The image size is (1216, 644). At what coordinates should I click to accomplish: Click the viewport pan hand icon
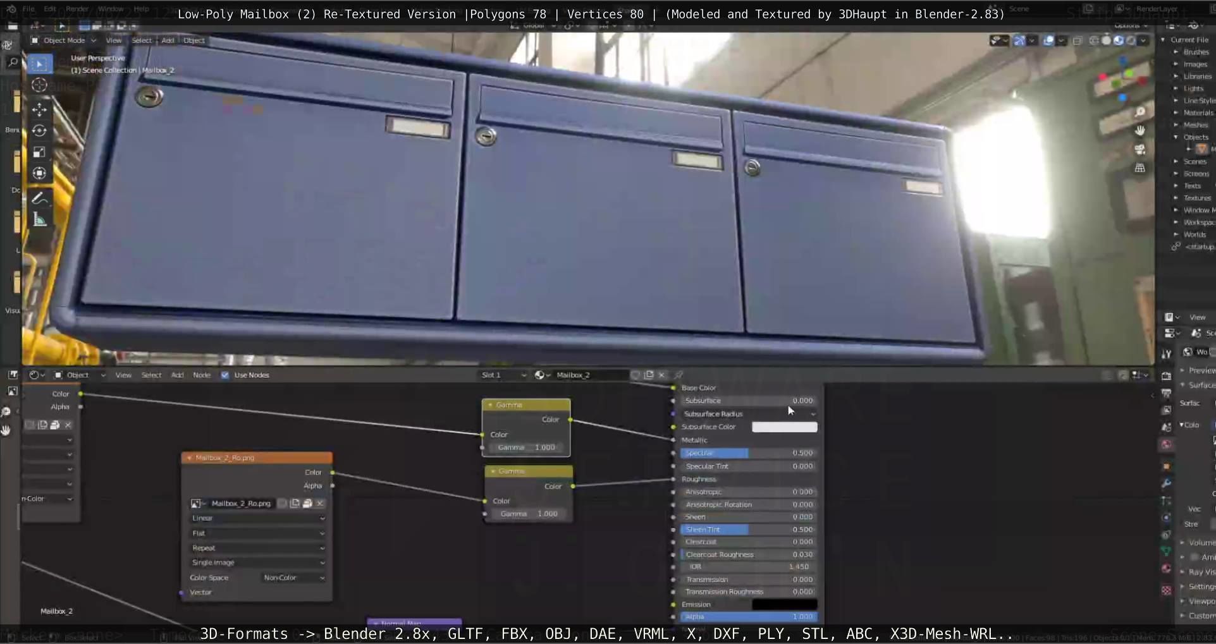point(1139,130)
